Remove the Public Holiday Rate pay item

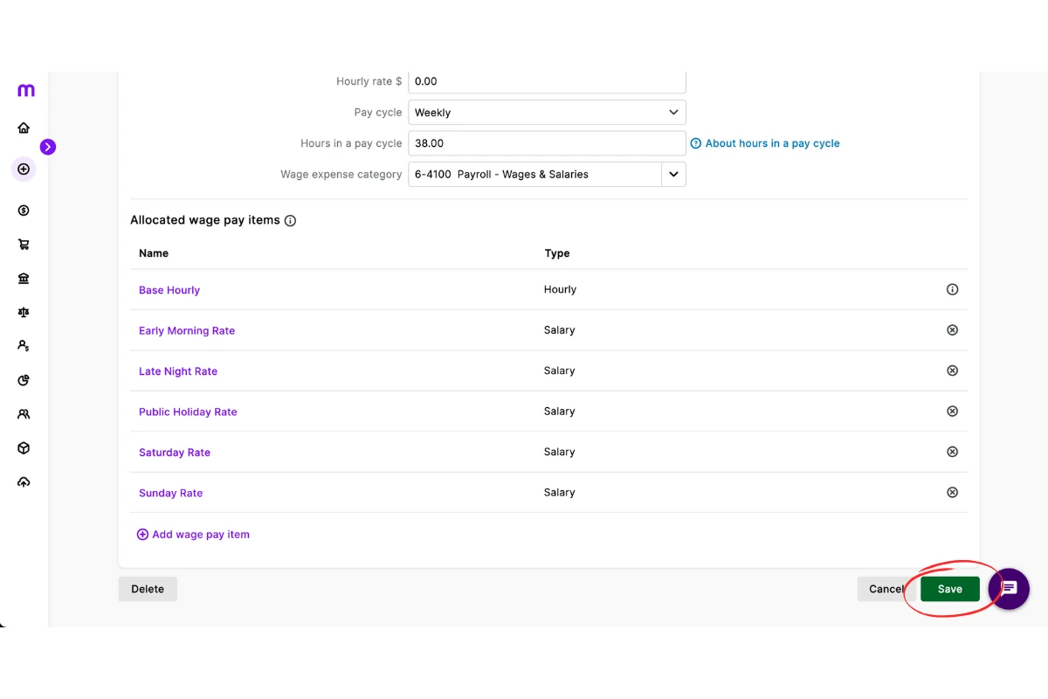point(952,412)
